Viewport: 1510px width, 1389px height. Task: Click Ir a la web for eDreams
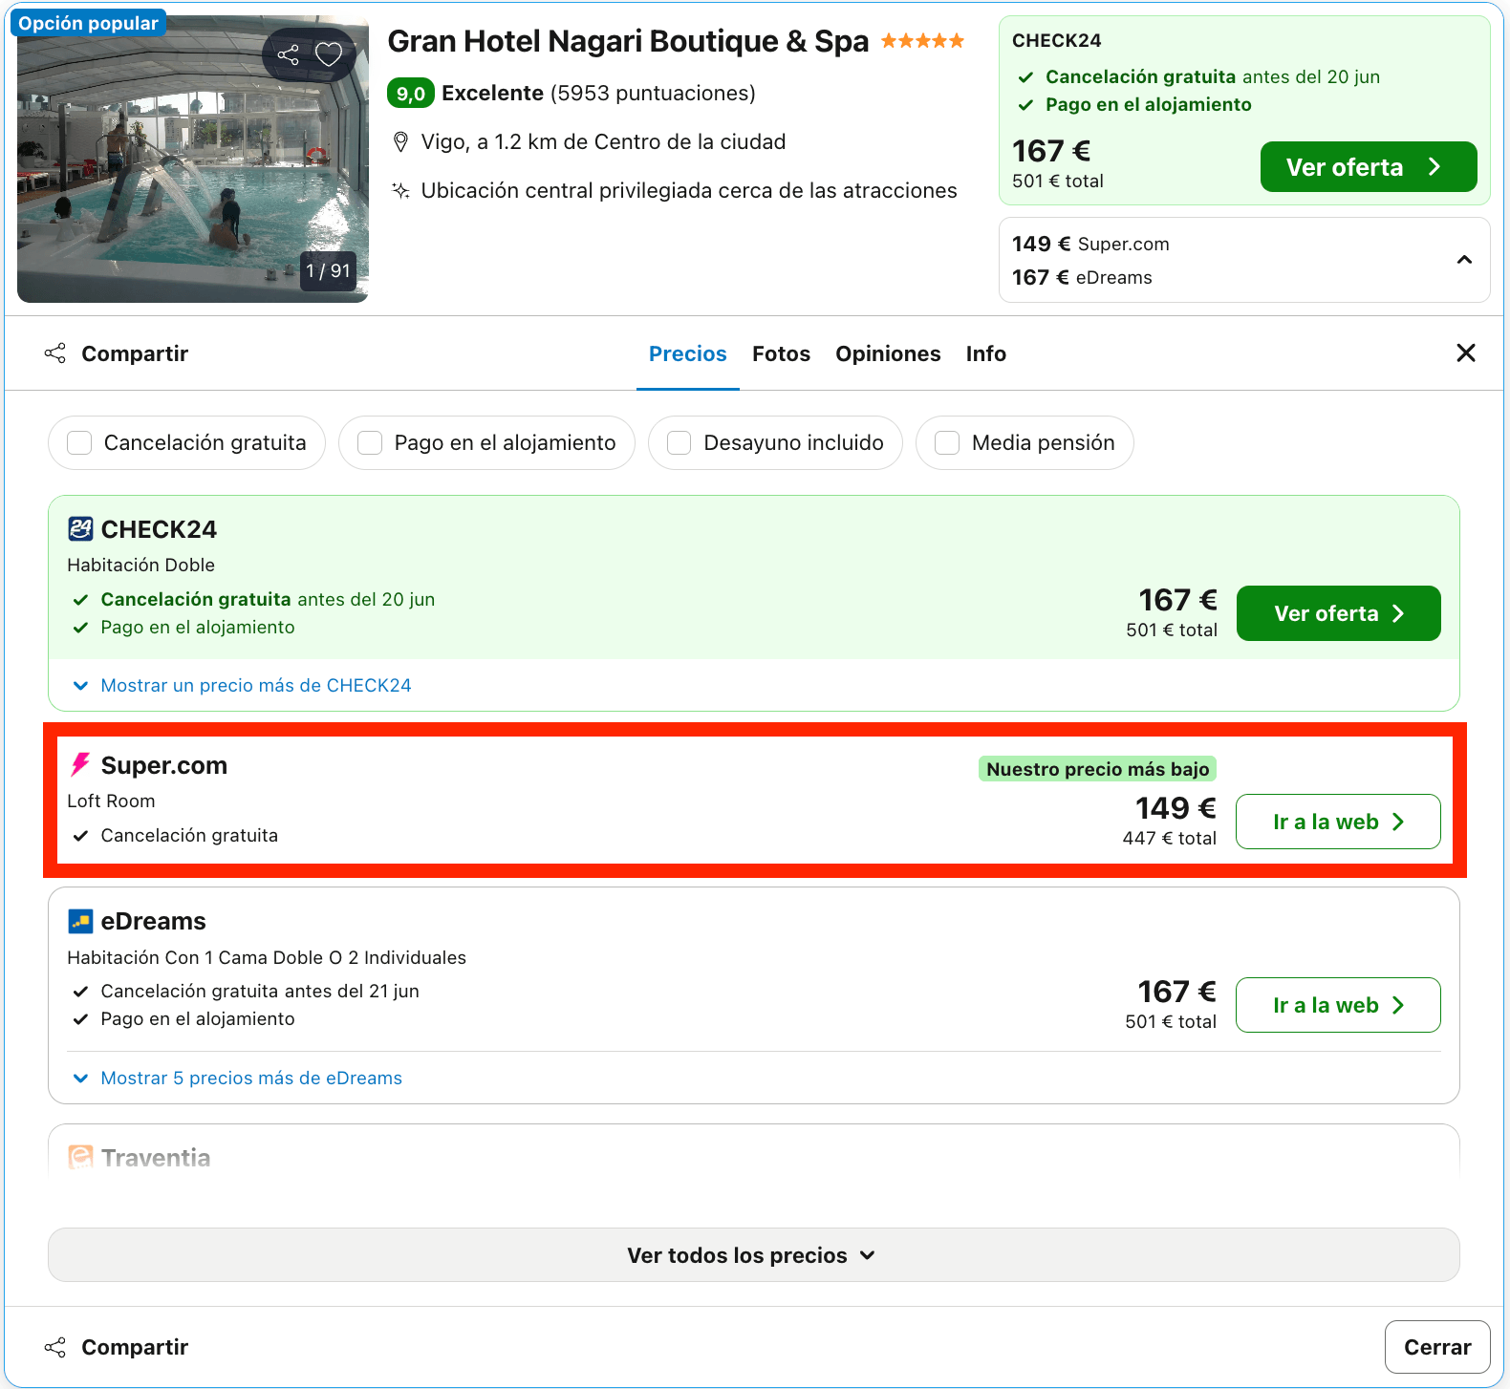coord(1338,1005)
